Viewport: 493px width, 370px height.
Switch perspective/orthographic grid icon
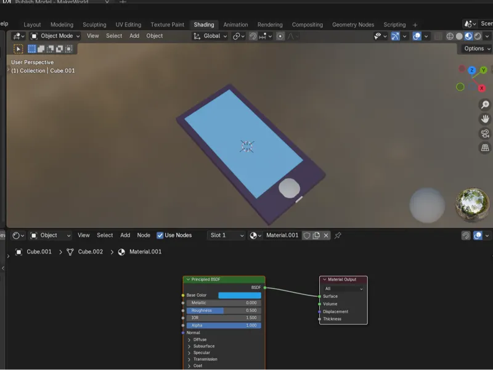(485, 147)
